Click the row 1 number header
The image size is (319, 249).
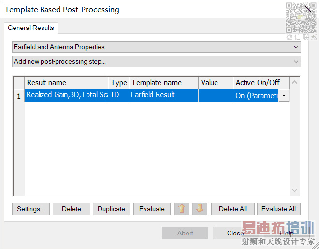pyautogui.click(x=19, y=96)
